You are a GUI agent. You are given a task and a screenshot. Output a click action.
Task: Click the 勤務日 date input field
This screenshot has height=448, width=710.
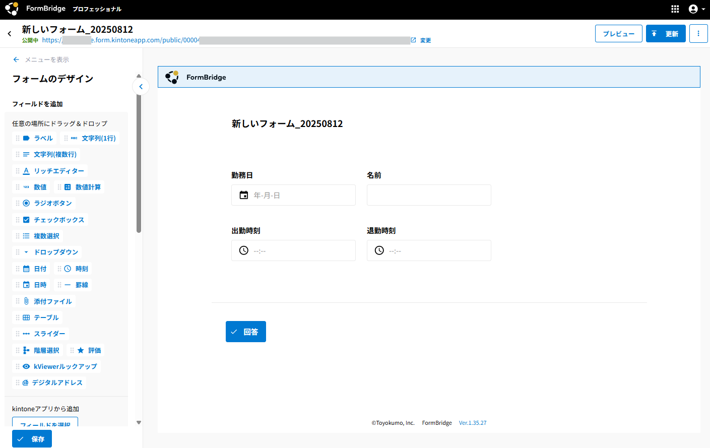pos(293,195)
